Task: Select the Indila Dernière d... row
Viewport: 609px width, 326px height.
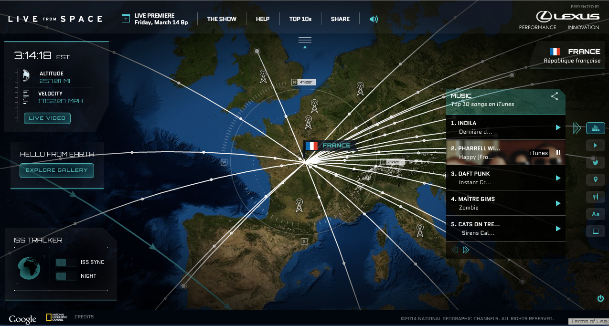Action: pos(506,127)
